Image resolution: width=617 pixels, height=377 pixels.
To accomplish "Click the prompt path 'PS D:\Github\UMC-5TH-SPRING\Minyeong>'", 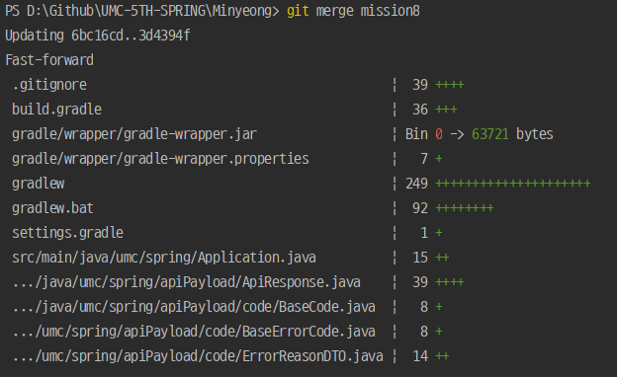I will coord(142,11).
